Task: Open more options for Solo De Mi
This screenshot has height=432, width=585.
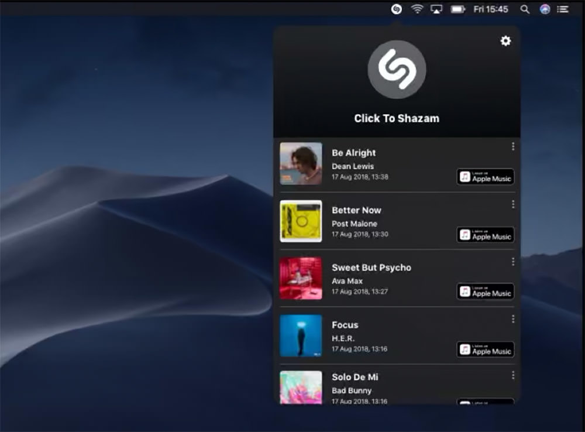Action: 513,375
